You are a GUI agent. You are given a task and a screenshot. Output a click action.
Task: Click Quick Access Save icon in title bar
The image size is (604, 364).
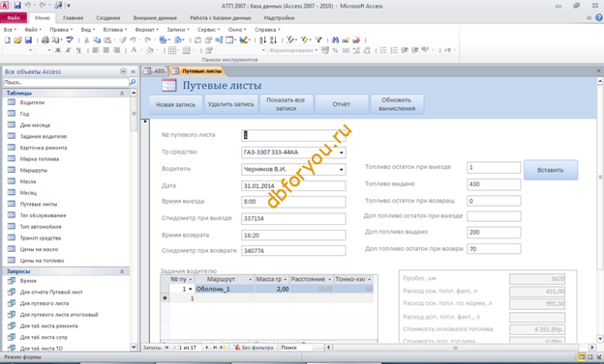(x=17, y=6)
